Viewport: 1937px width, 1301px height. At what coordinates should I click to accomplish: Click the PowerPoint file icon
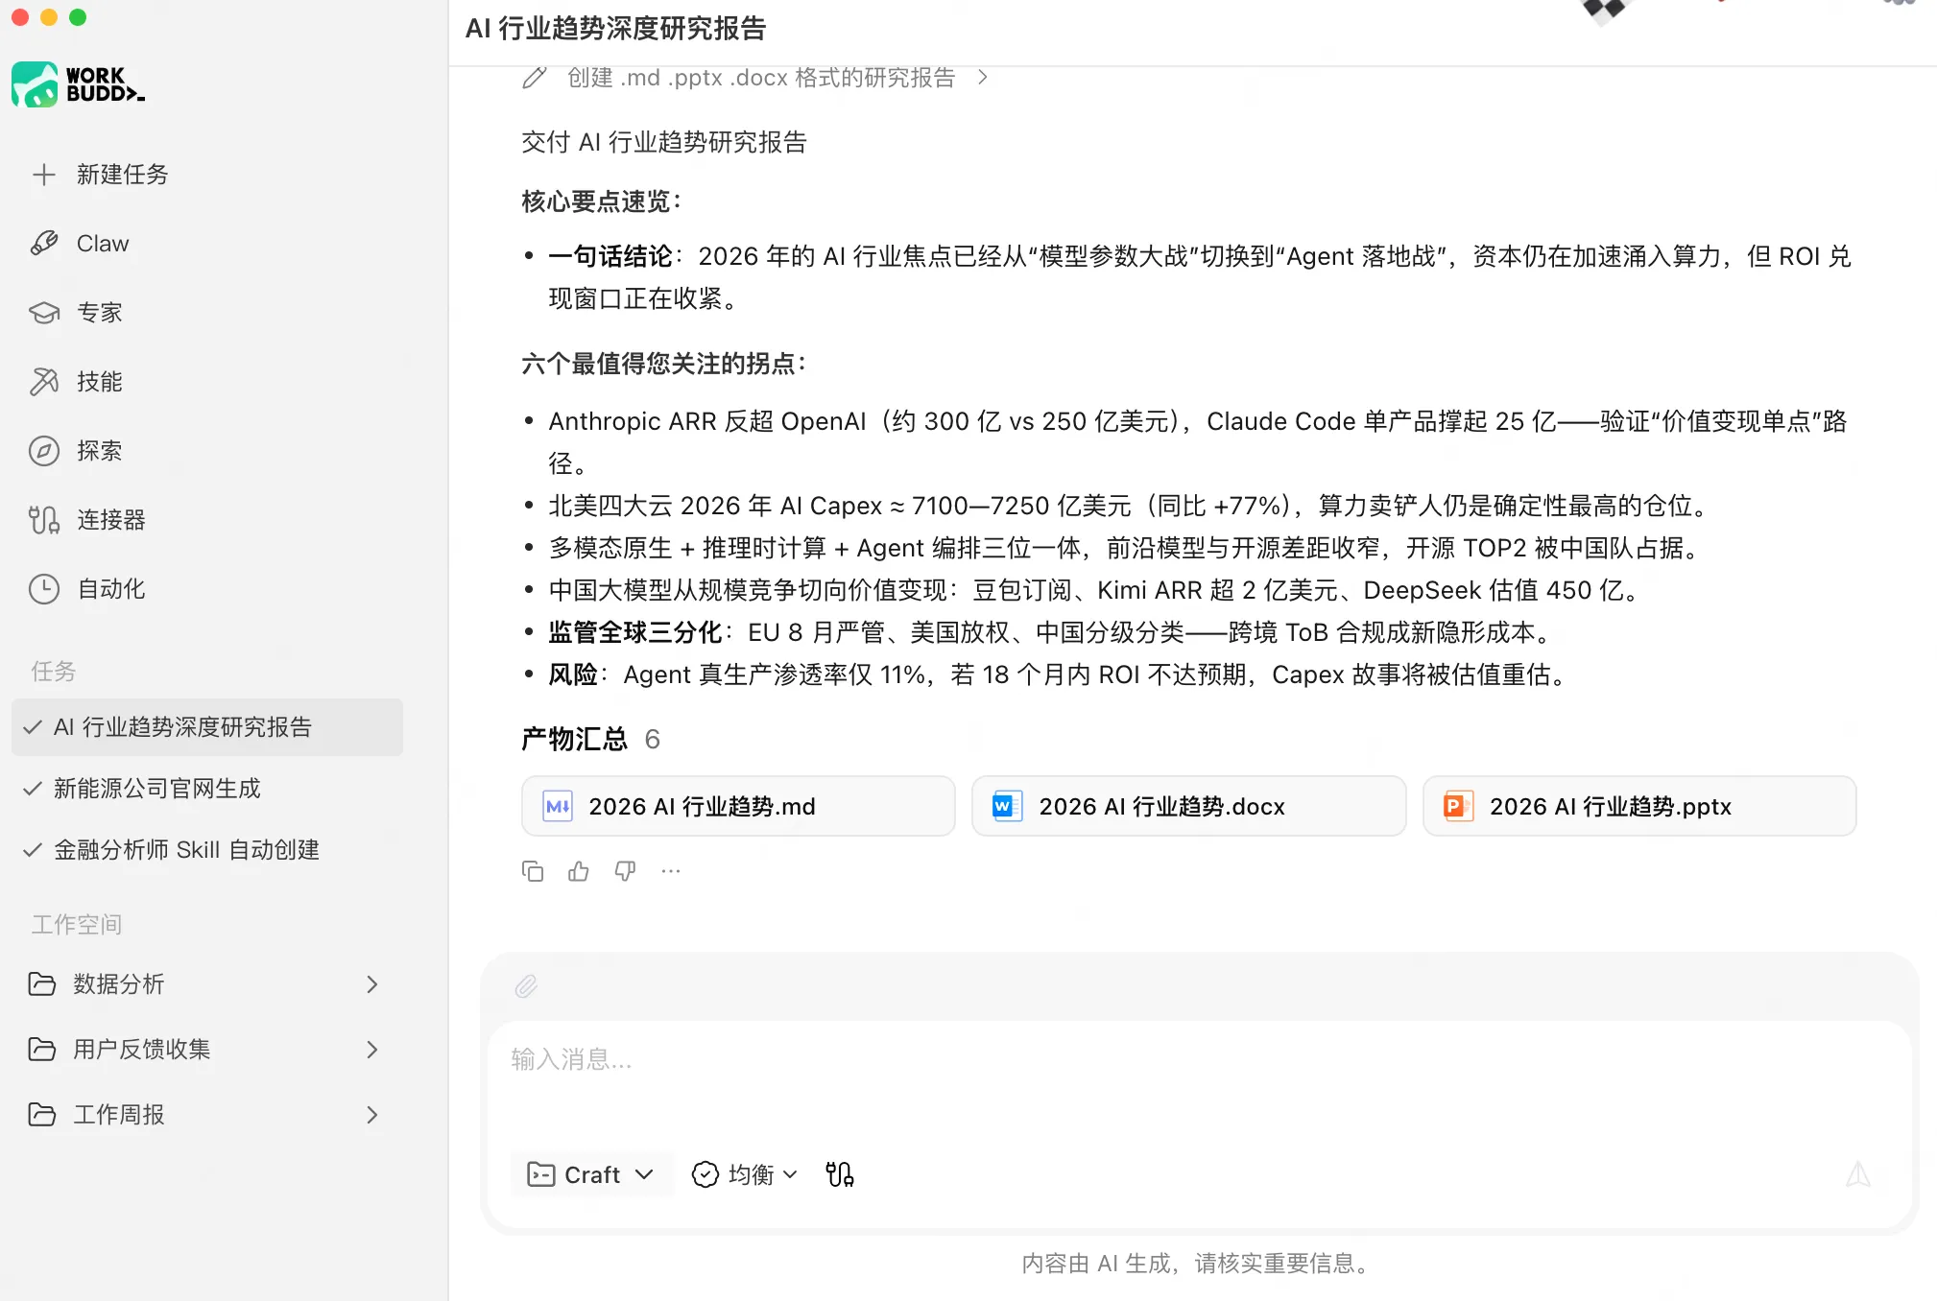tap(1458, 807)
